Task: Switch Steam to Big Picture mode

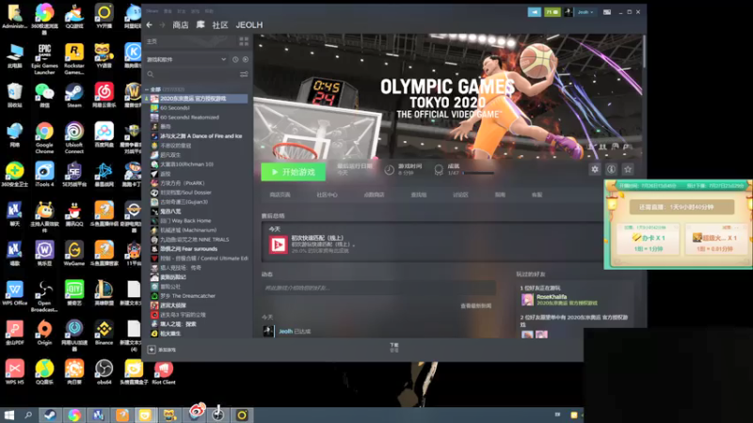Action: pyautogui.click(x=607, y=12)
